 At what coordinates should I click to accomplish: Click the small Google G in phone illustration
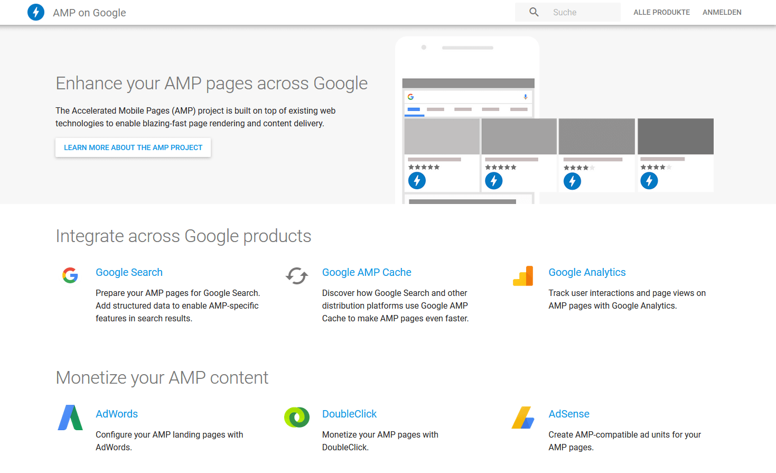click(410, 97)
